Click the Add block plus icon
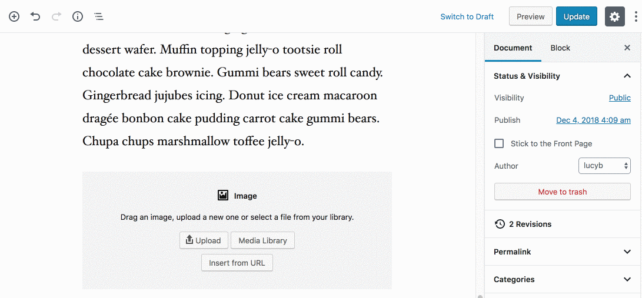The height and width of the screenshot is (298, 642). 14,16
